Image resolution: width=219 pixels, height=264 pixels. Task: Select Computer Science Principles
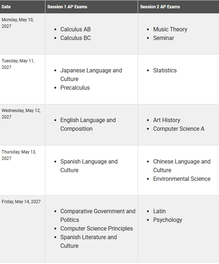[x=97, y=228]
